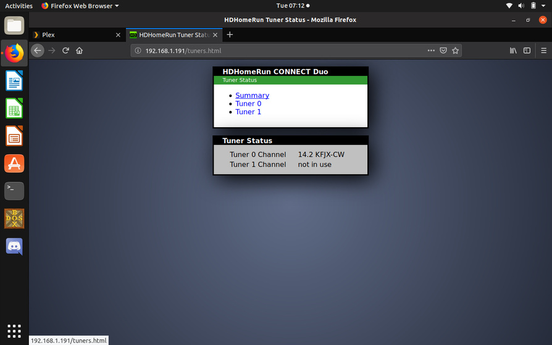Image resolution: width=552 pixels, height=345 pixels.
Task: Open the Tuner 0 link
Action: point(248,104)
